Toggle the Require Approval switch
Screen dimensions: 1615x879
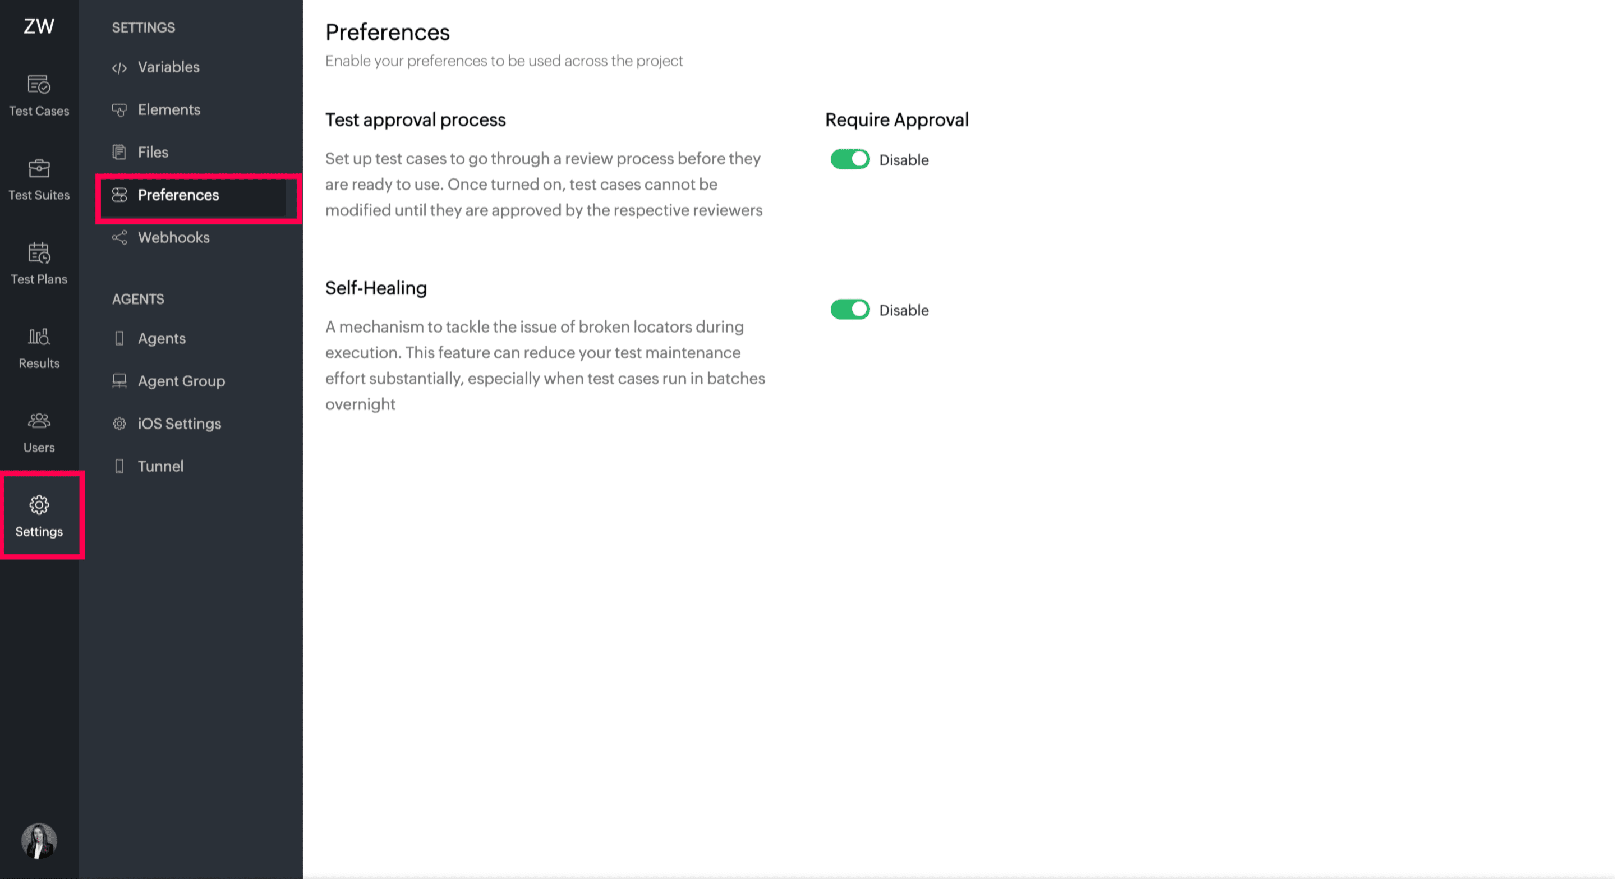point(850,159)
